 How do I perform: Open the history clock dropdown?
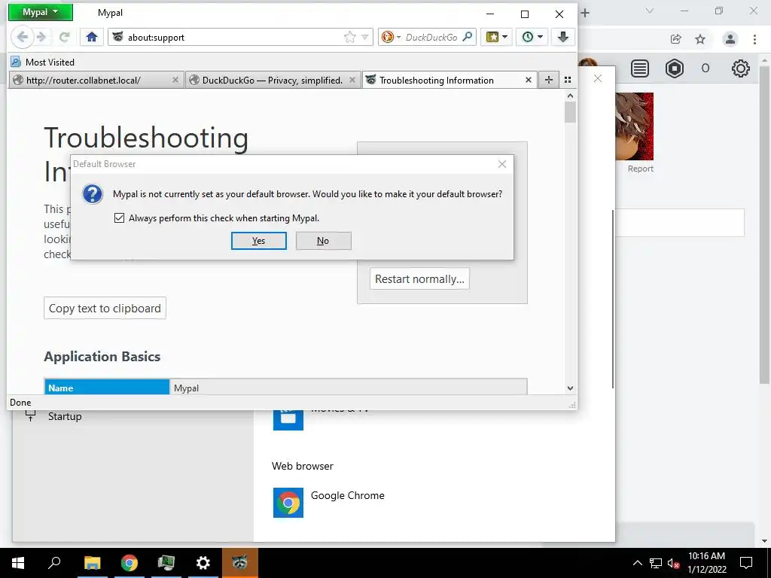[x=532, y=37]
